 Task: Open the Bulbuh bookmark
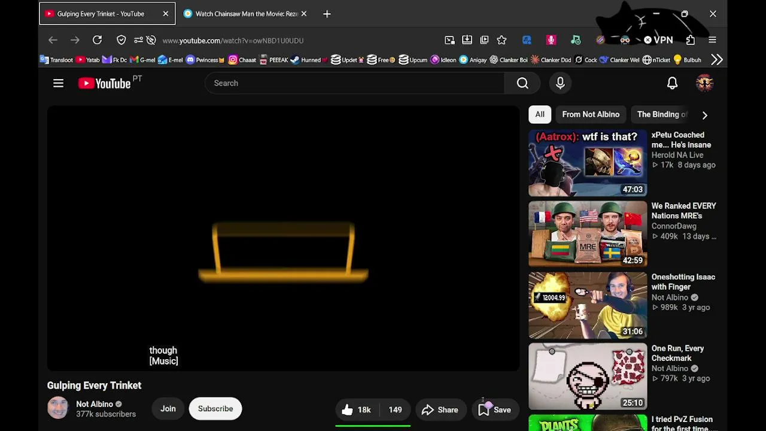click(687, 60)
